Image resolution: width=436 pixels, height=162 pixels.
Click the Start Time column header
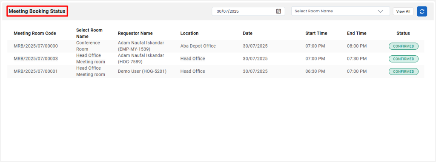pos(316,33)
